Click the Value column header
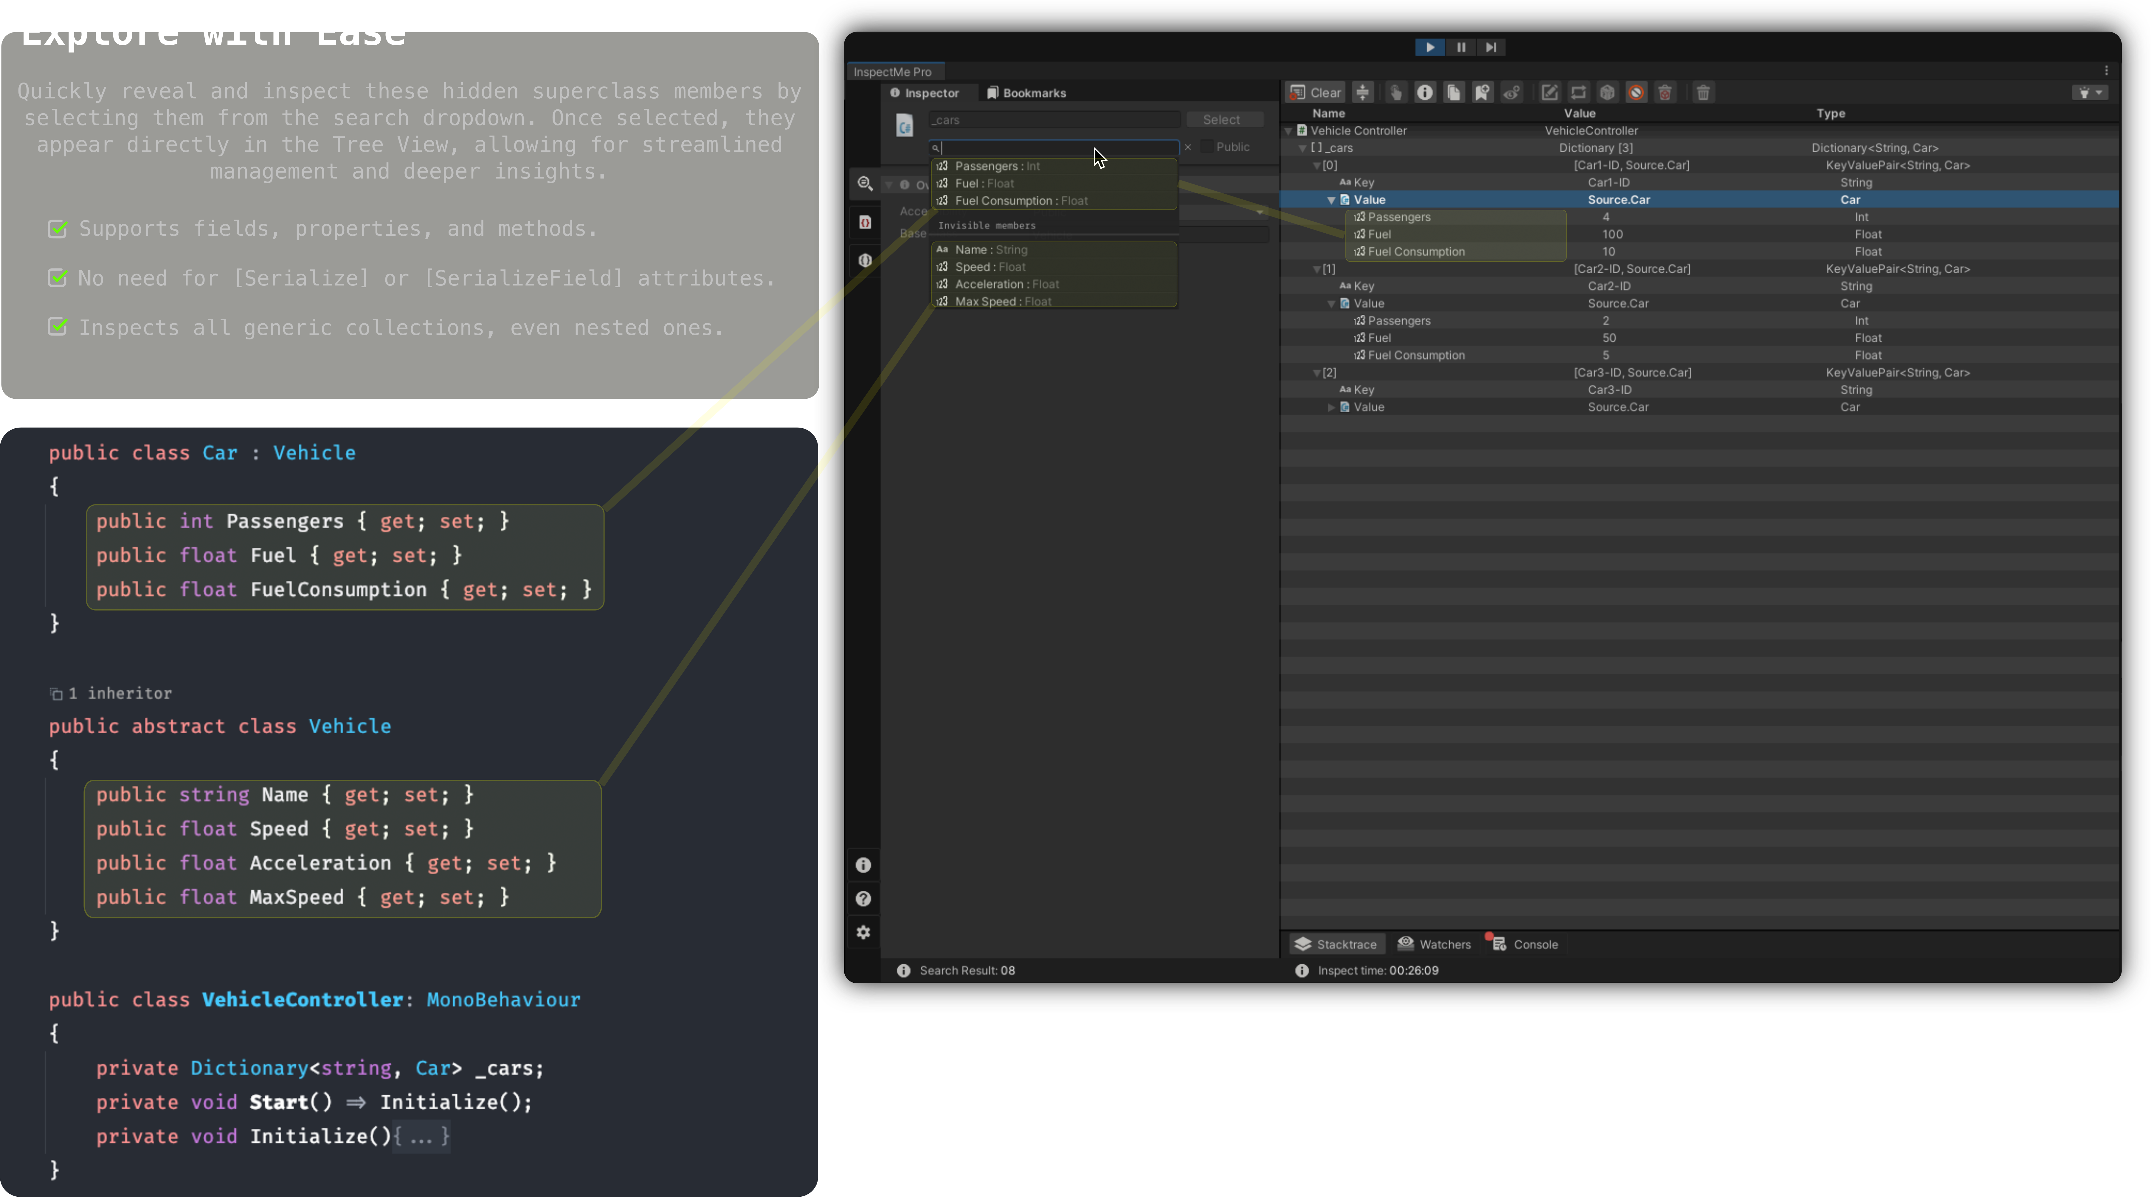This screenshot has height=1197, width=2151. [x=1580, y=114]
